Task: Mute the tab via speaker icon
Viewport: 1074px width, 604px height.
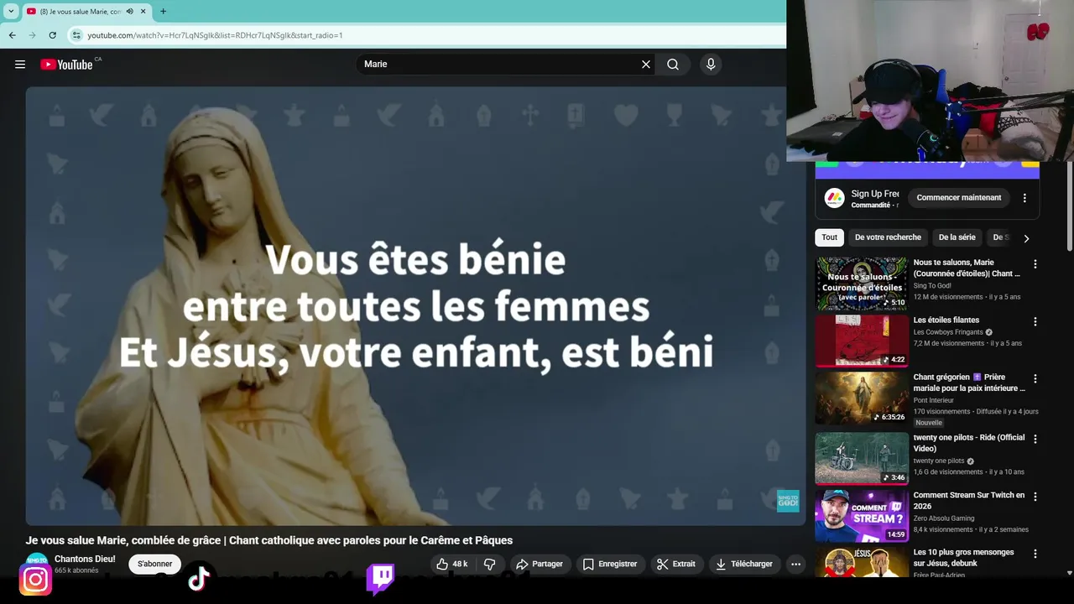Action: (x=129, y=12)
